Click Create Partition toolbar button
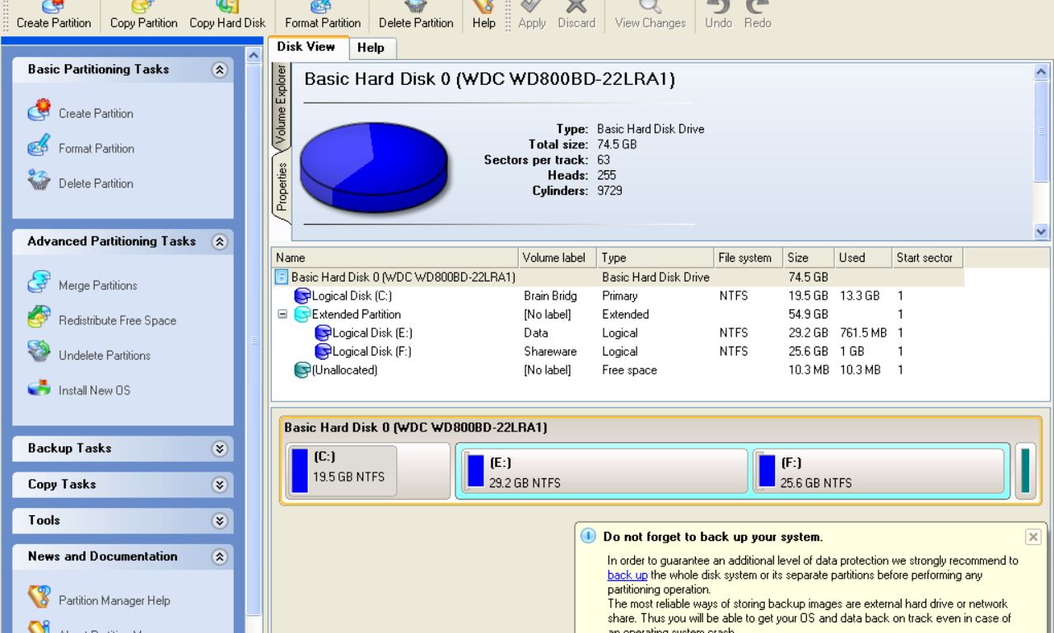This screenshot has width=1054, height=633. [x=54, y=16]
